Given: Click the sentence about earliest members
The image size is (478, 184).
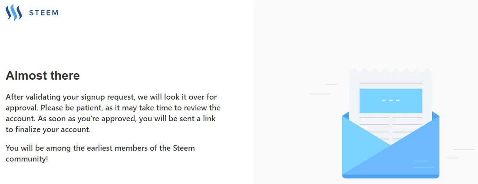Looking at the screenshot, I should click(x=100, y=154).
